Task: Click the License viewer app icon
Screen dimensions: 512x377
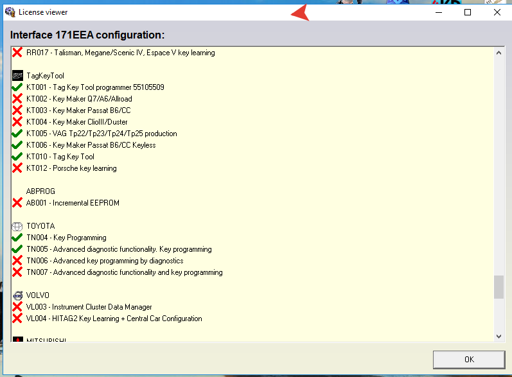Action: (10, 12)
